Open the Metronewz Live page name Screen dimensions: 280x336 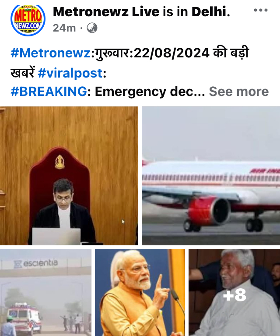tap(106, 11)
